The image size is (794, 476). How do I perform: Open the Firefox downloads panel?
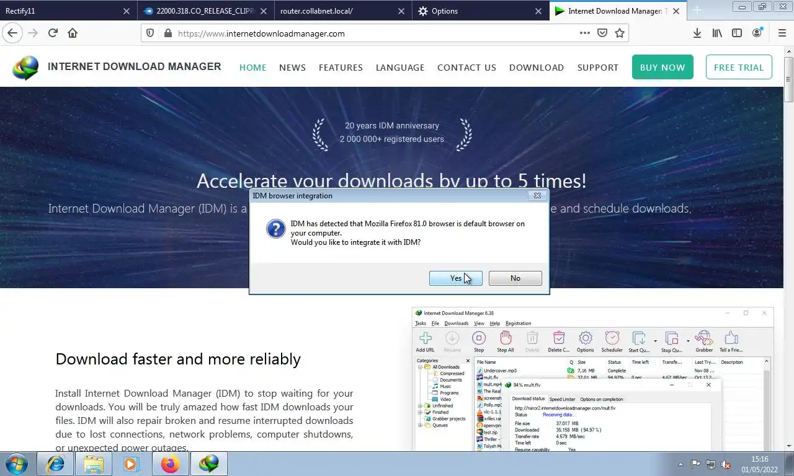(x=697, y=33)
